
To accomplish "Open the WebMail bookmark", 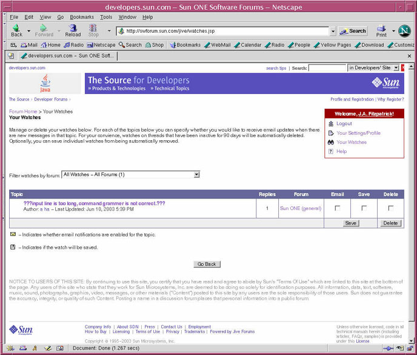I will (x=217, y=45).
